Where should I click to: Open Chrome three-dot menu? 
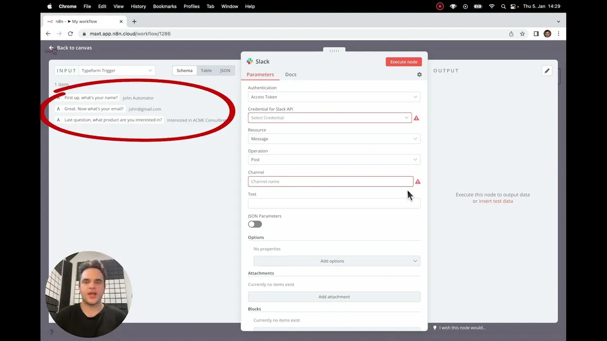[559, 34]
